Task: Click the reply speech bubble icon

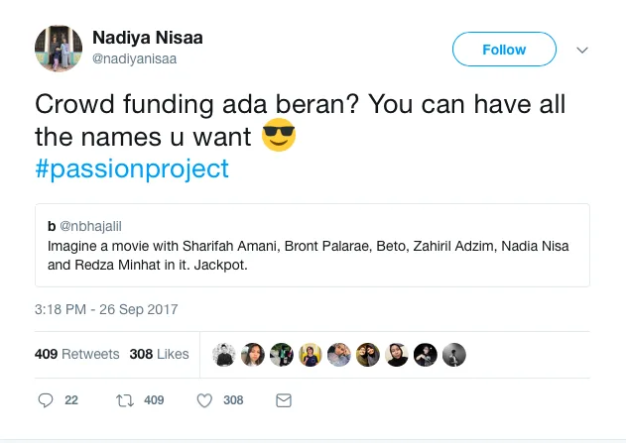Action: pyautogui.click(x=45, y=400)
